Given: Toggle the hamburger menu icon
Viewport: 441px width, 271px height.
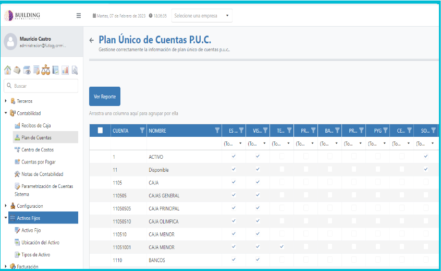Looking at the screenshot, I should (x=79, y=16).
